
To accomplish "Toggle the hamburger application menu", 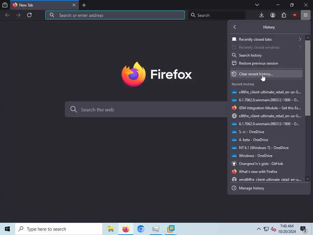I will (305, 15).
